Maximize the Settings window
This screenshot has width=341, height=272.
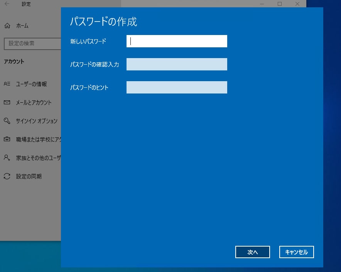coord(280,4)
